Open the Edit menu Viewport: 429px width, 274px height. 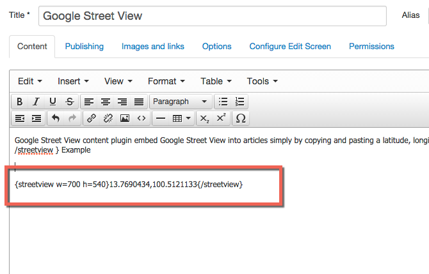point(30,81)
